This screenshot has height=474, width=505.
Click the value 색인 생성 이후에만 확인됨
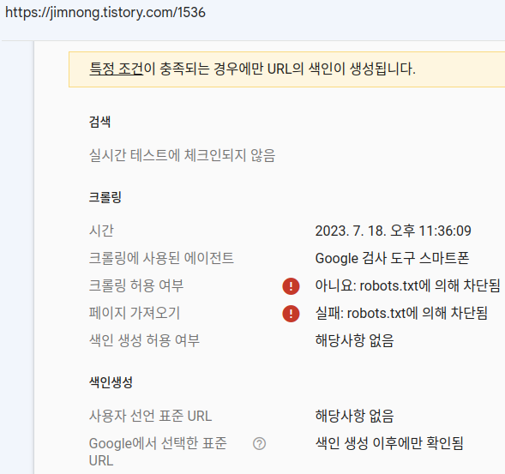389,443
